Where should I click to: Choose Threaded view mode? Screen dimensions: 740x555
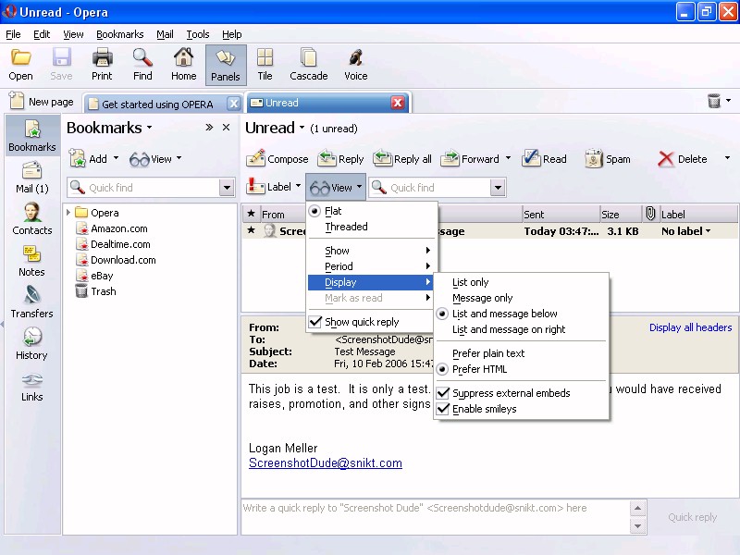[x=346, y=227]
